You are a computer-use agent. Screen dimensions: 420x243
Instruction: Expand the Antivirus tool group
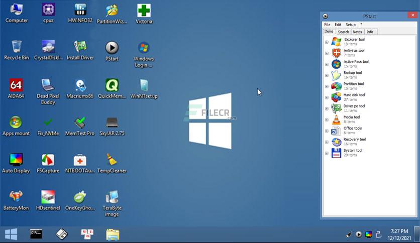click(x=327, y=53)
